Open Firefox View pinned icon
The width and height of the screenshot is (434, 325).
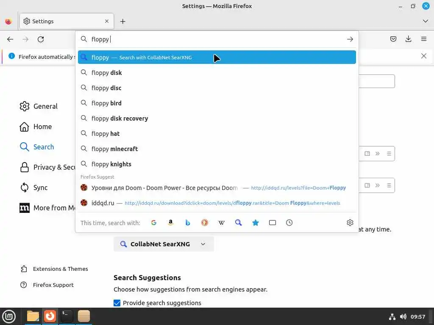click(8, 21)
